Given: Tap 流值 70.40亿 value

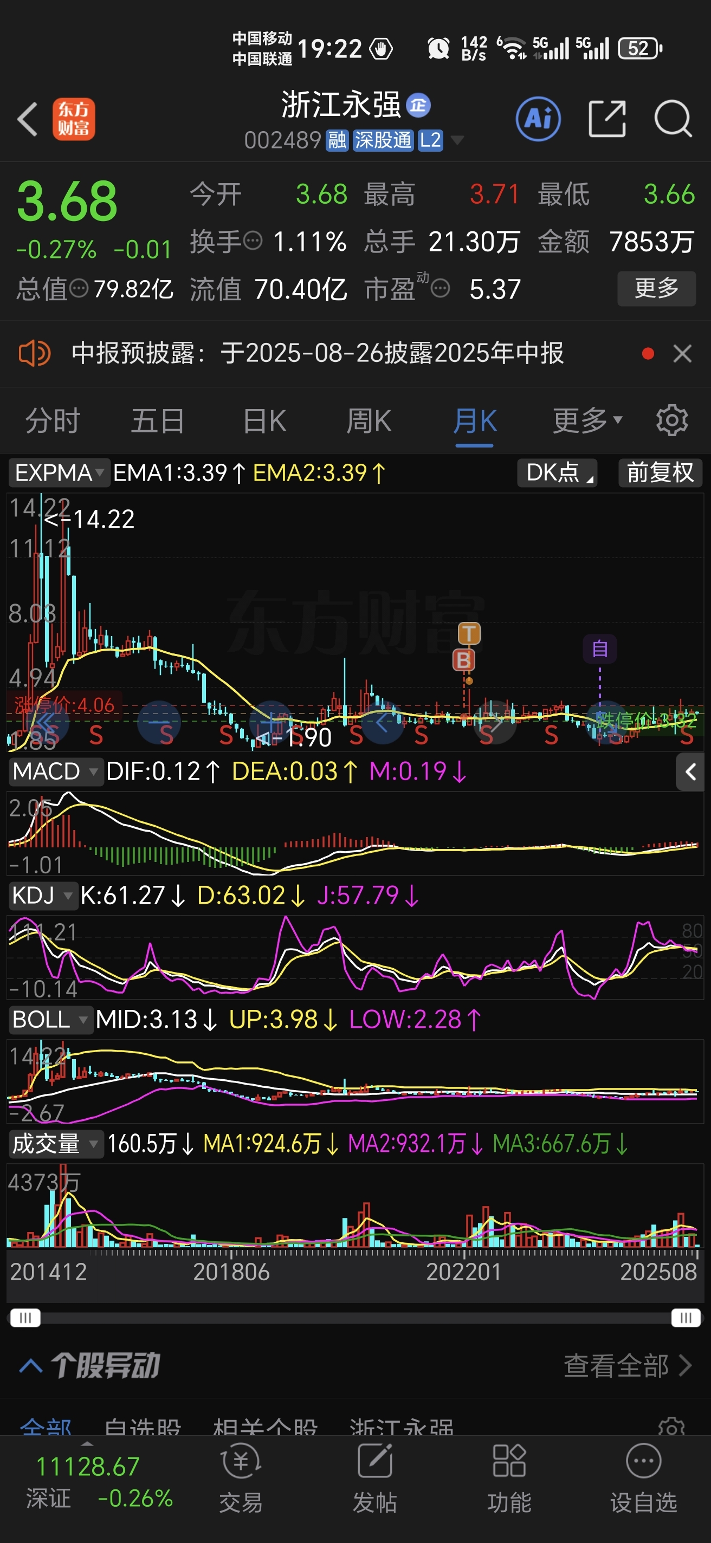Looking at the screenshot, I should (x=300, y=289).
